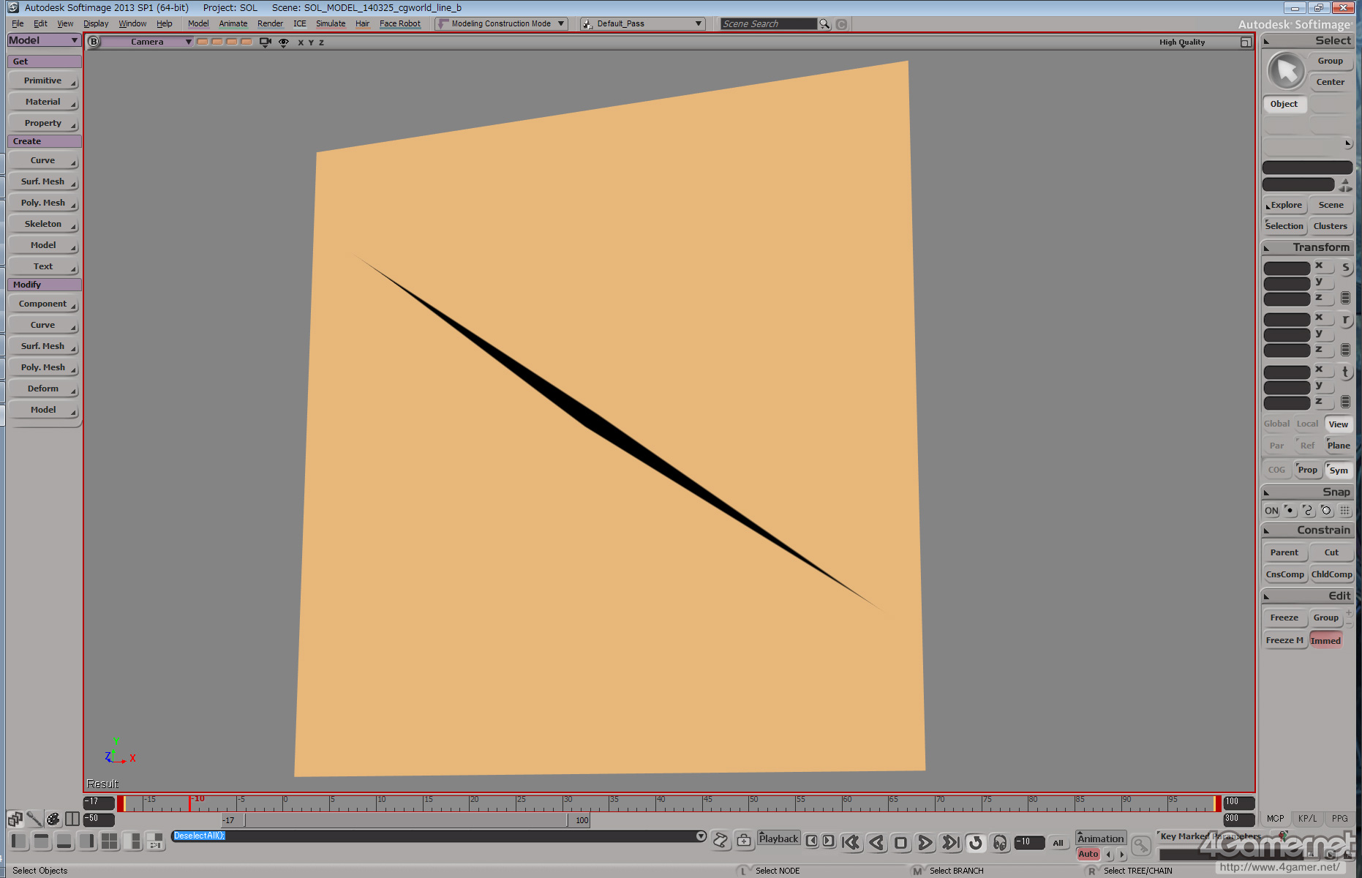Play animation forward
1362x878 pixels.
pyautogui.click(x=925, y=843)
